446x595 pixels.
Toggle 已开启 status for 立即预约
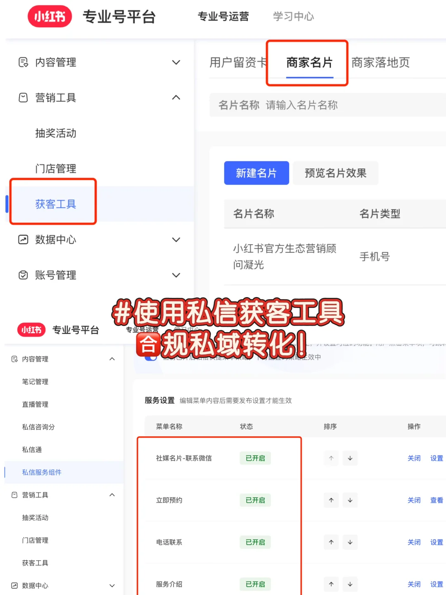tap(255, 500)
